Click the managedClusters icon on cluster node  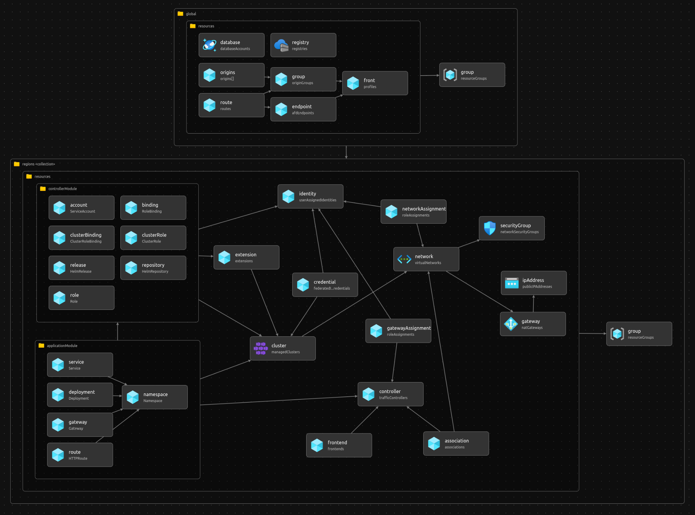click(x=261, y=349)
